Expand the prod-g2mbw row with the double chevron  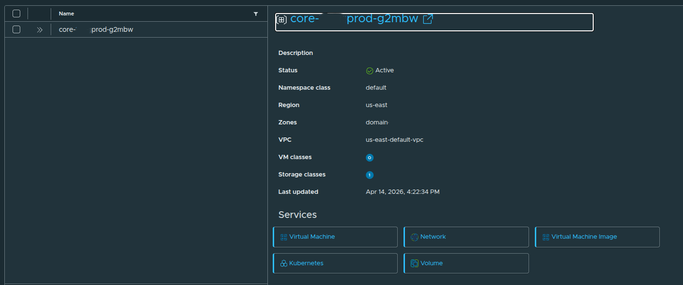40,29
